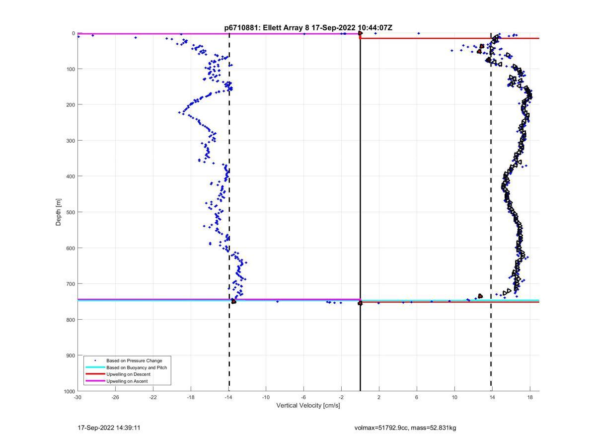Click depth tick label "200"
The width and height of the screenshot is (596, 440).
(x=71, y=104)
